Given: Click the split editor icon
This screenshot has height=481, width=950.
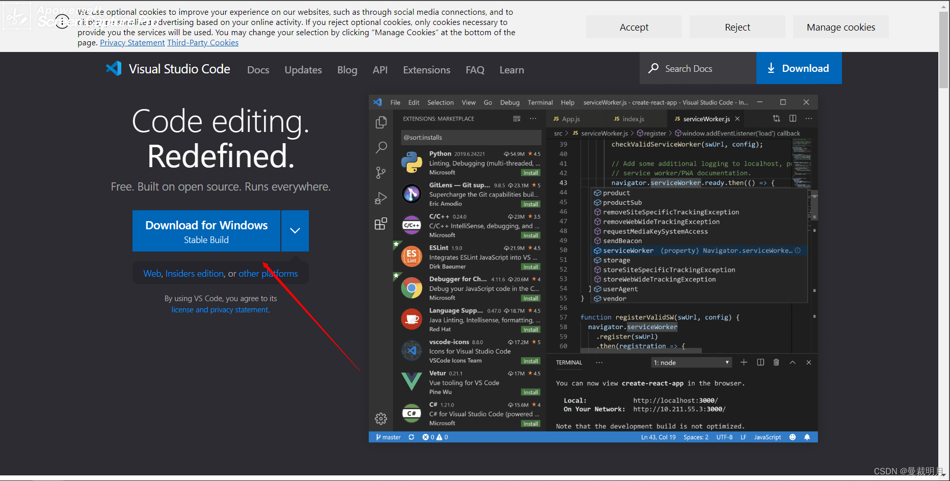Looking at the screenshot, I should pyautogui.click(x=793, y=119).
